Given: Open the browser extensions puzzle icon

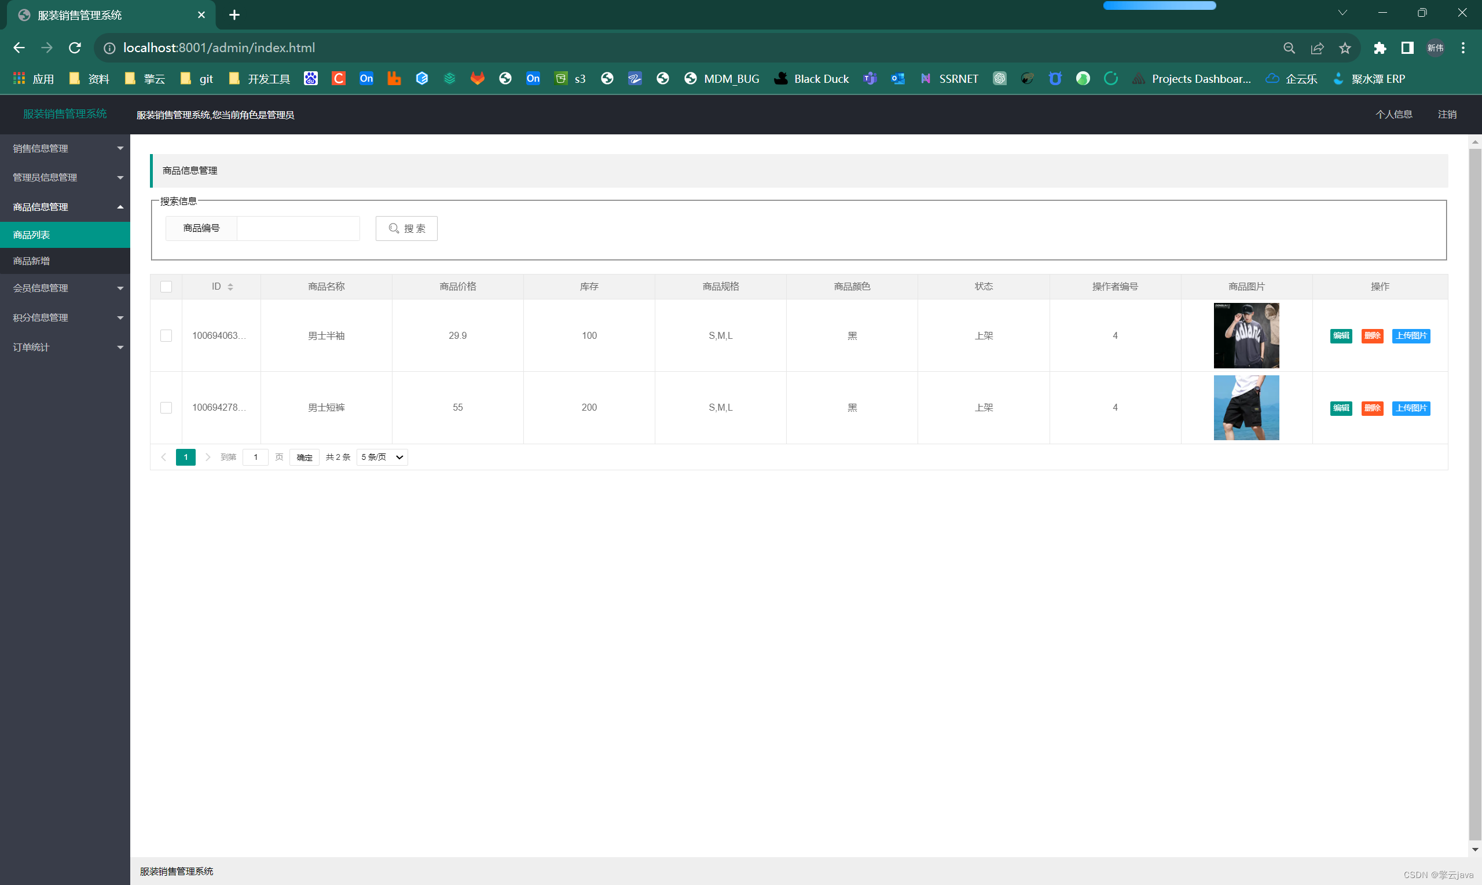Looking at the screenshot, I should (x=1380, y=48).
